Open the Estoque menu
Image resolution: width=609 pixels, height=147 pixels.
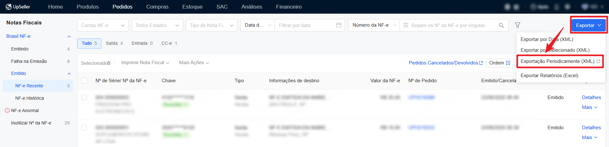point(192,7)
